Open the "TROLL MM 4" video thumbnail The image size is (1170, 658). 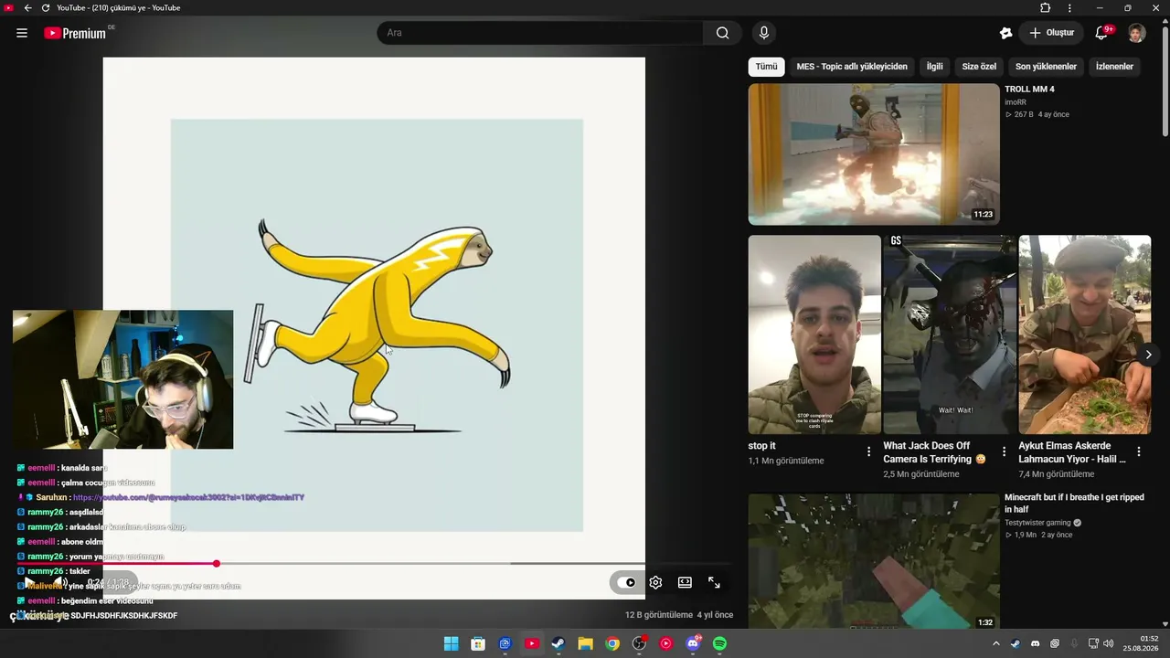click(x=874, y=154)
